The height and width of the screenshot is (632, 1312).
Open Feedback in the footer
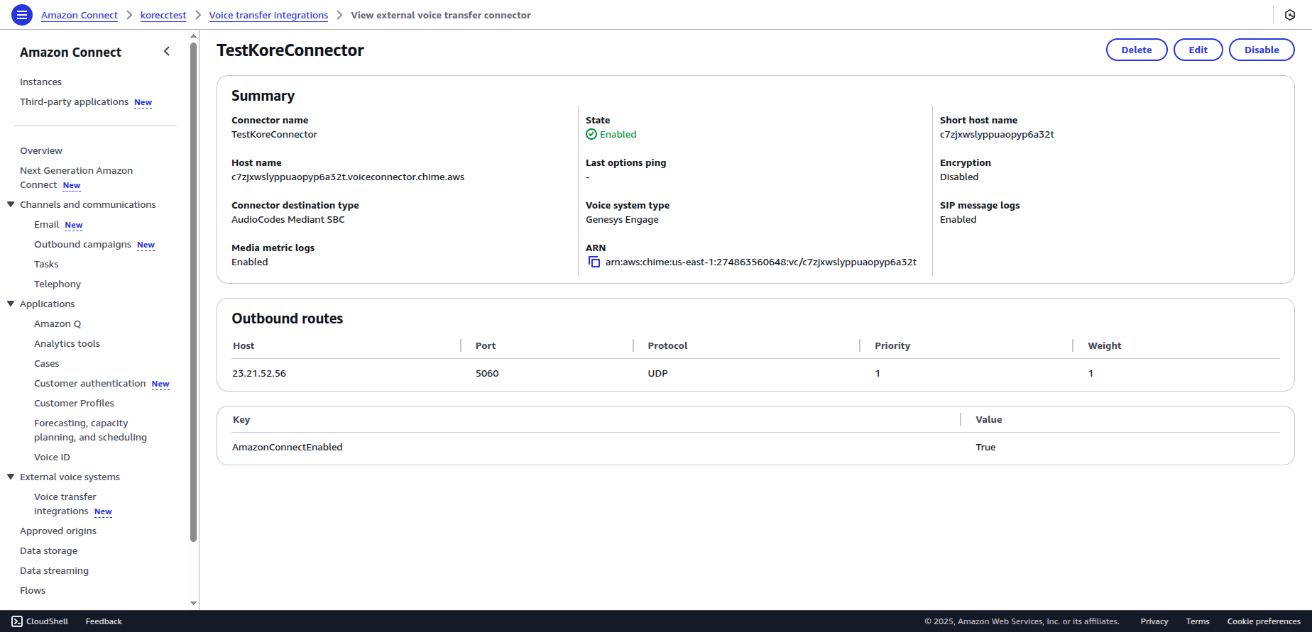click(x=104, y=621)
